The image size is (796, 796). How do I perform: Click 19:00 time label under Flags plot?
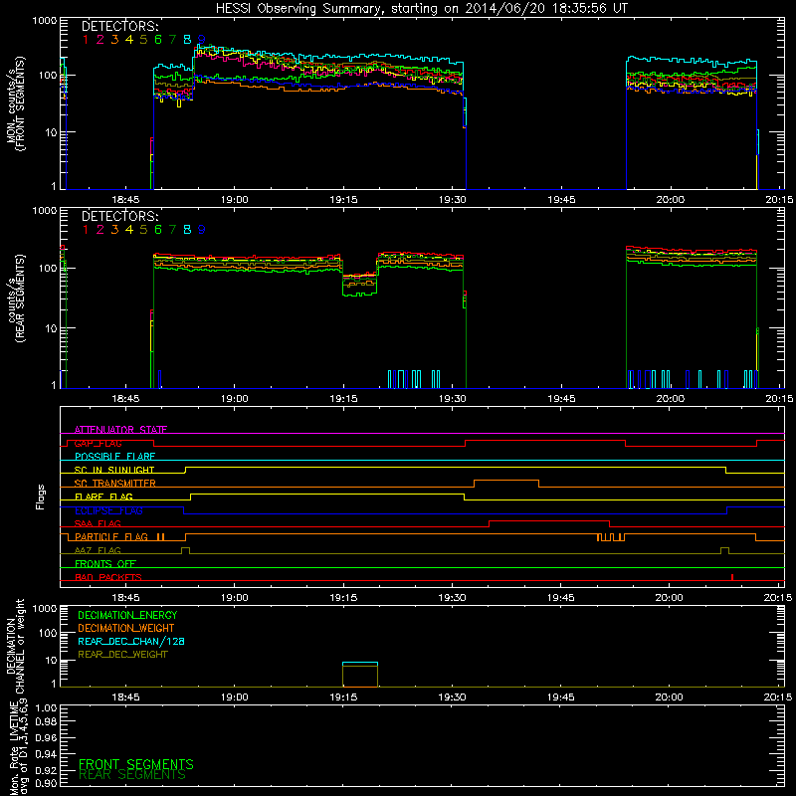click(x=235, y=598)
